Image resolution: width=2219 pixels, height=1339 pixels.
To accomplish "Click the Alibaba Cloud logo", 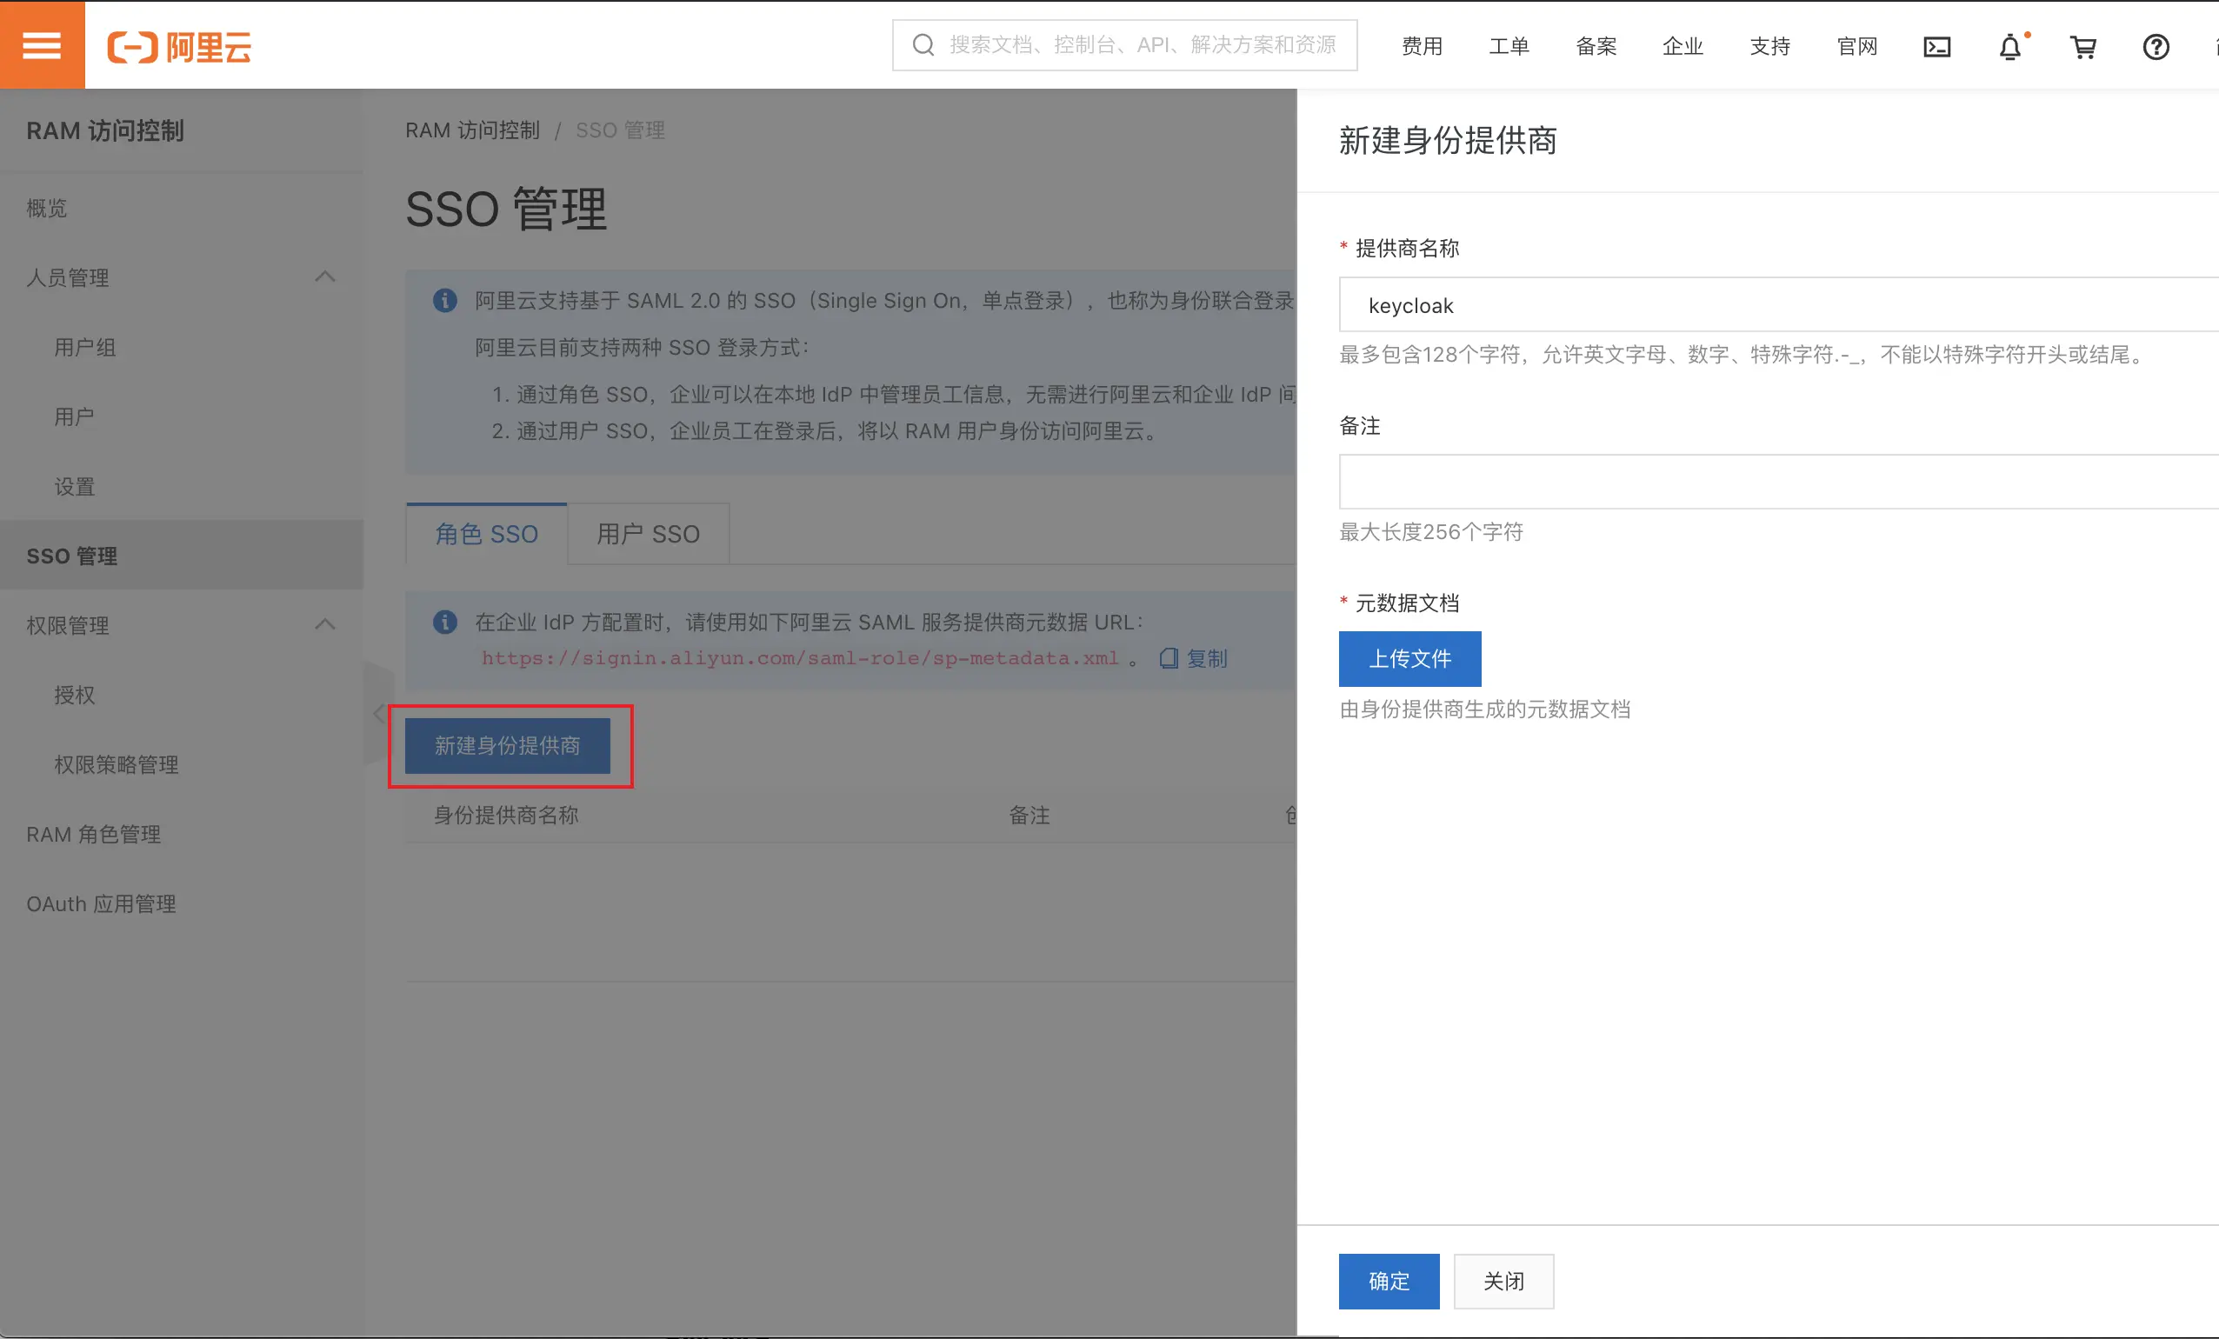I will (179, 47).
